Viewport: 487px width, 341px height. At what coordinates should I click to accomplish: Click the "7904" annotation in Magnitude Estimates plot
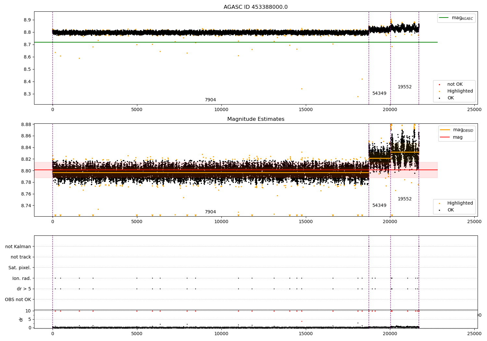click(210, 212)
